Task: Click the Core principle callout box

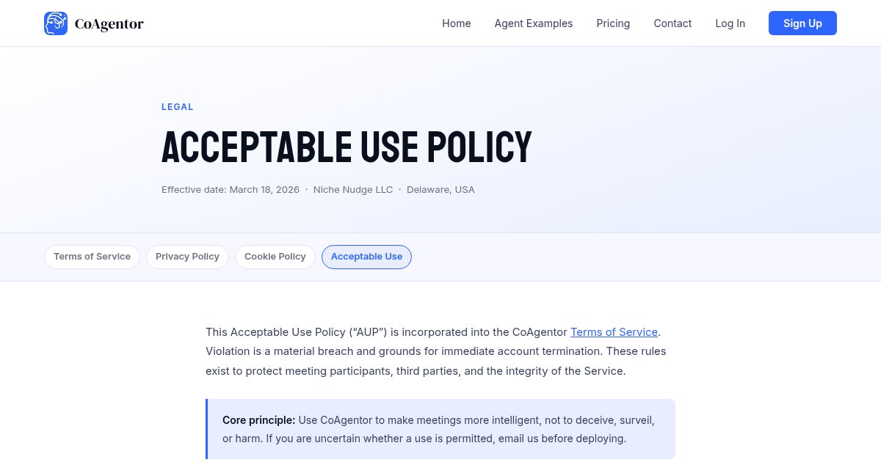Action: coord(440,429)
